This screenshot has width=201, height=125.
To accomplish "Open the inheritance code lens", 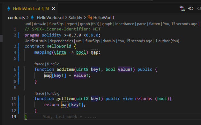I will point(124,24).
